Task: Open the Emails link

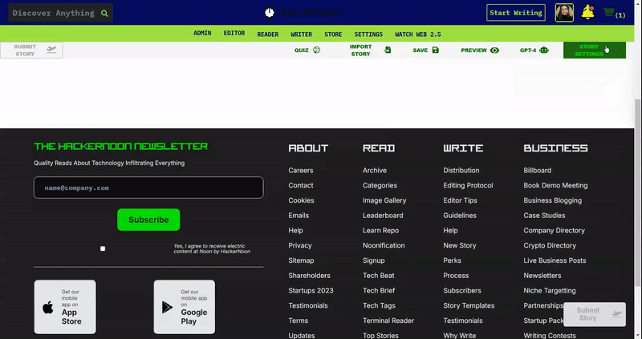Action: [x=299, y=216]
